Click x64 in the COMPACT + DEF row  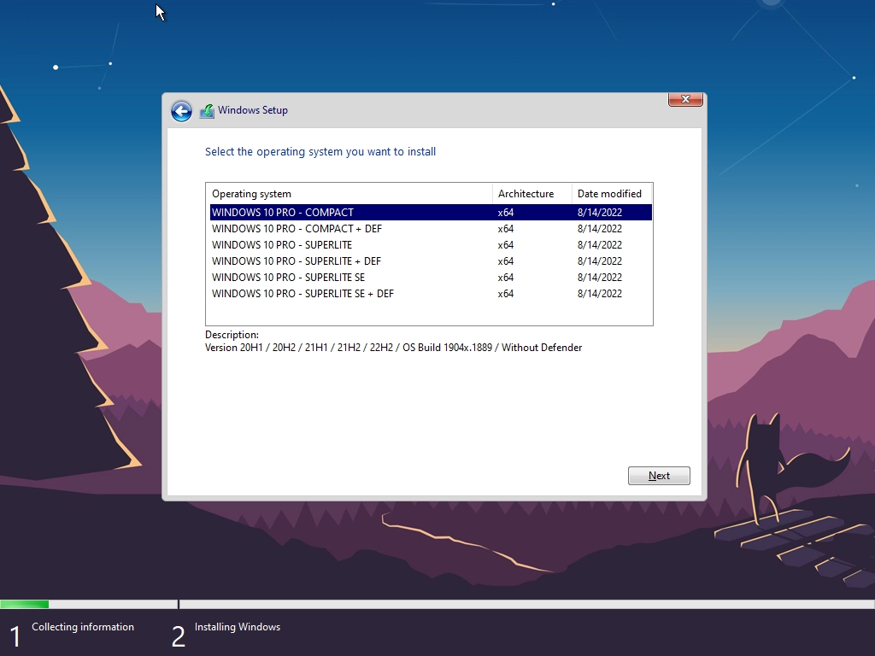click(506, 229)
